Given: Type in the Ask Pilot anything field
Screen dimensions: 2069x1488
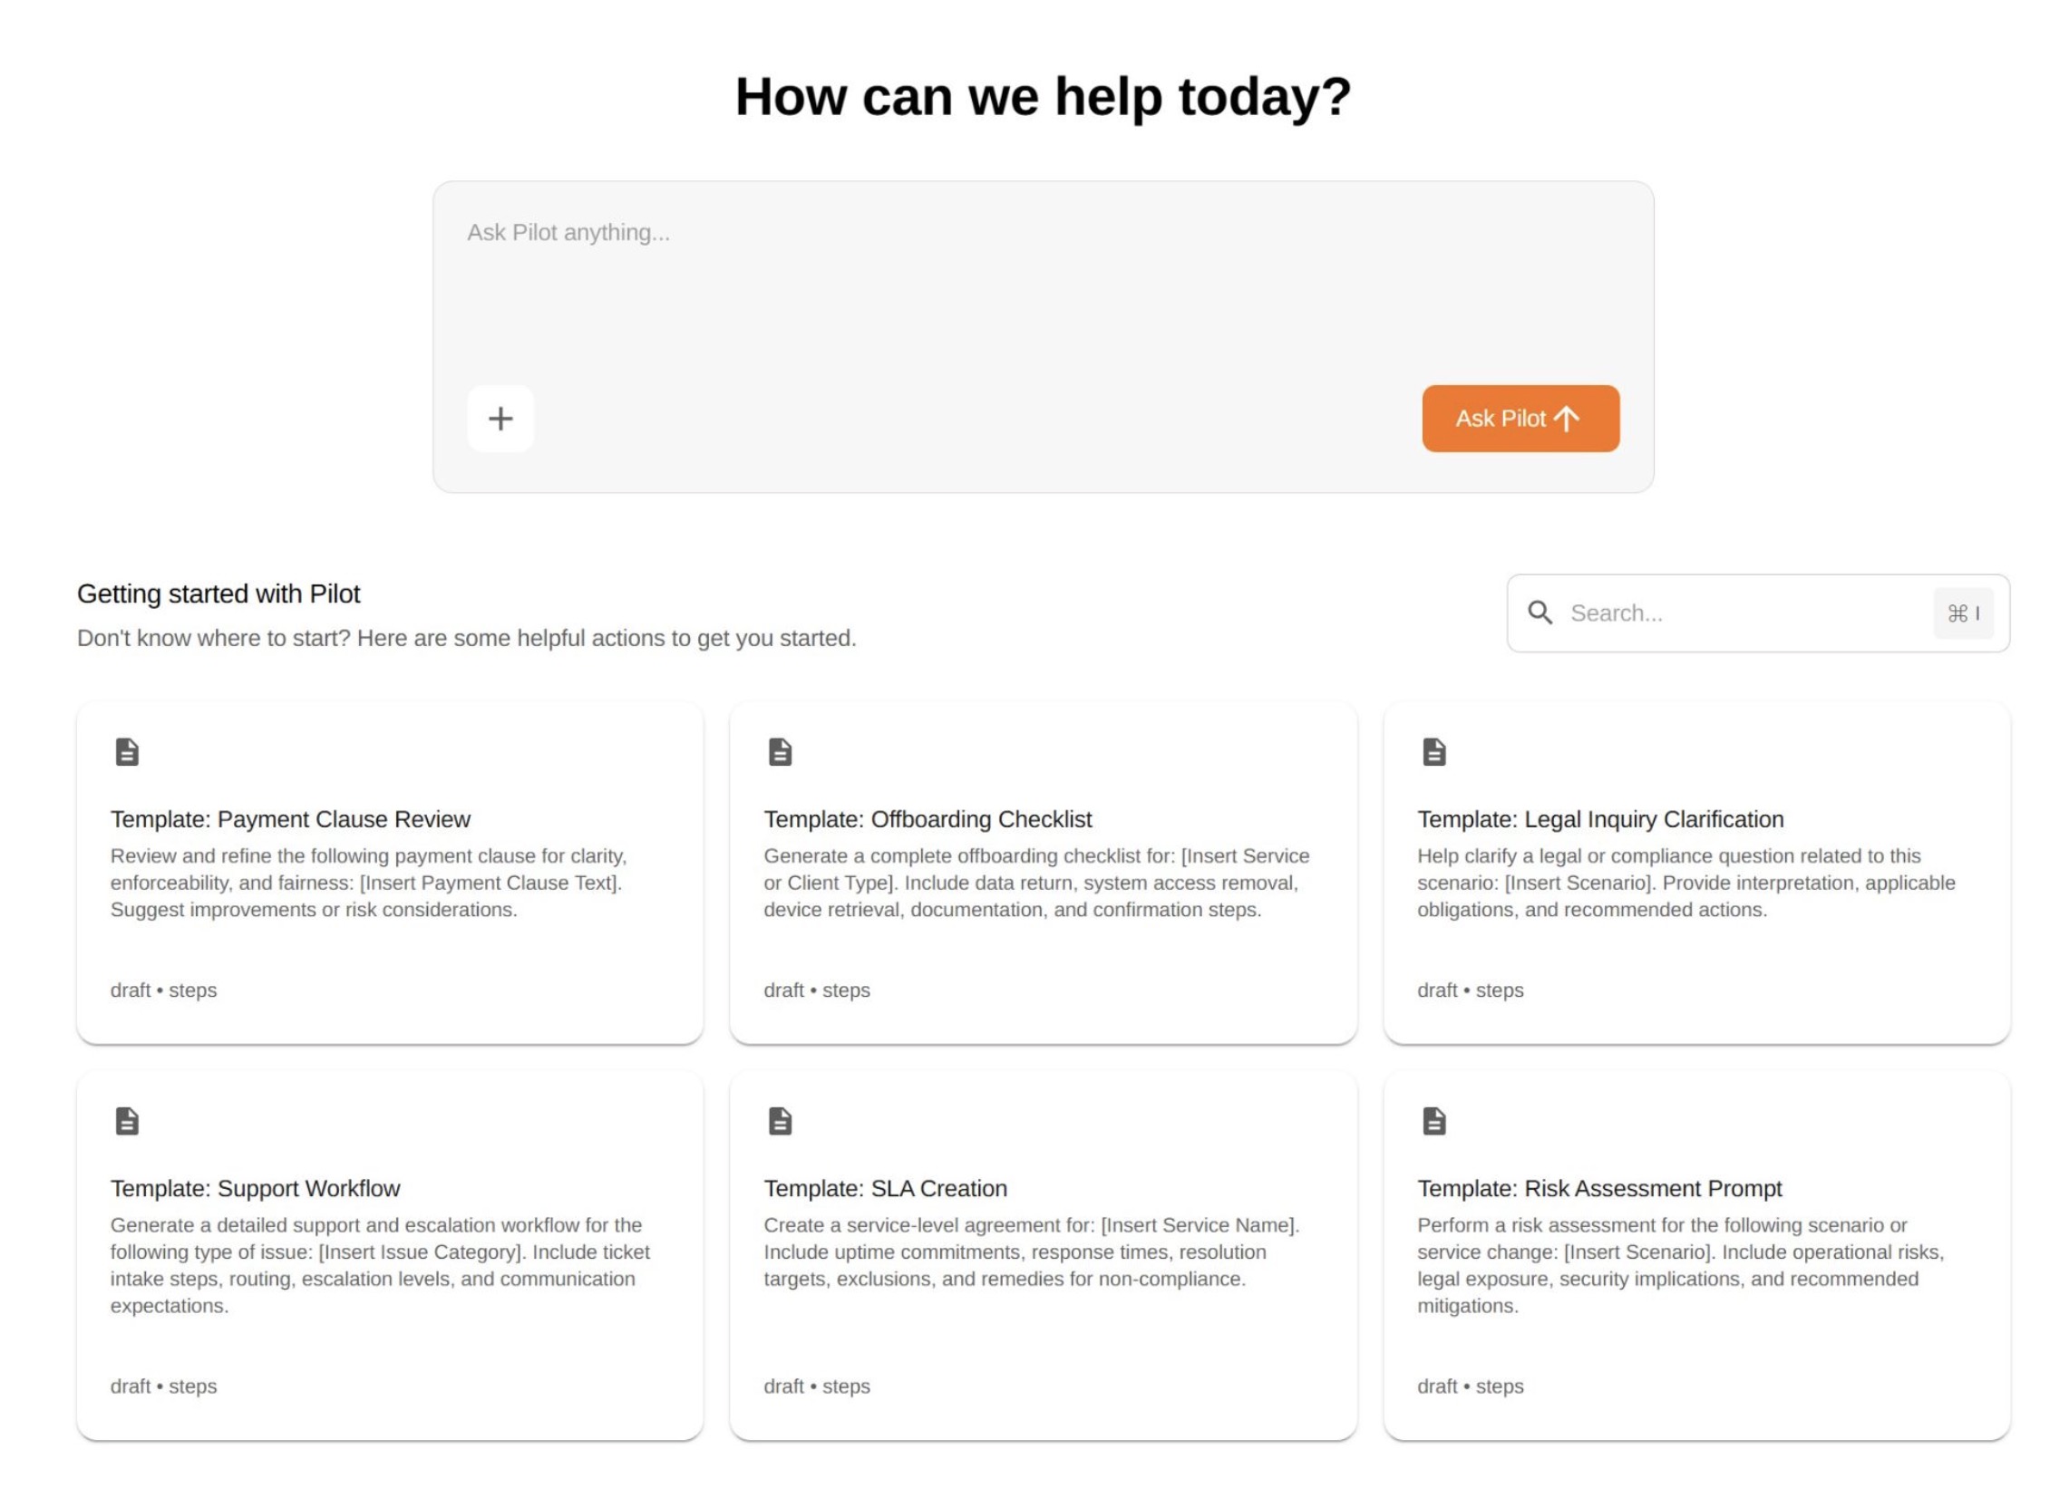Looking at the screenshot, I should [1042, 283].
